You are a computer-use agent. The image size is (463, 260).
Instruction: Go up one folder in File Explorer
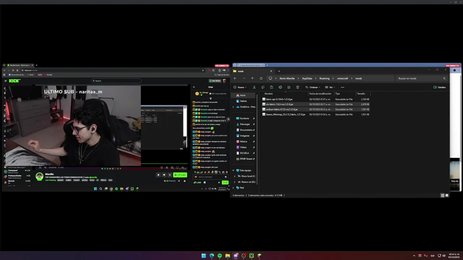click(252, 78)
